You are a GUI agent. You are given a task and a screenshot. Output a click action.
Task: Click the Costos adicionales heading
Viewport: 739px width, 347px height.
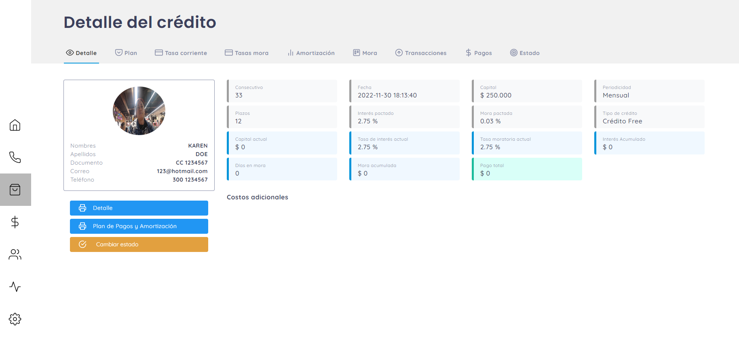(x=258, y=197)
